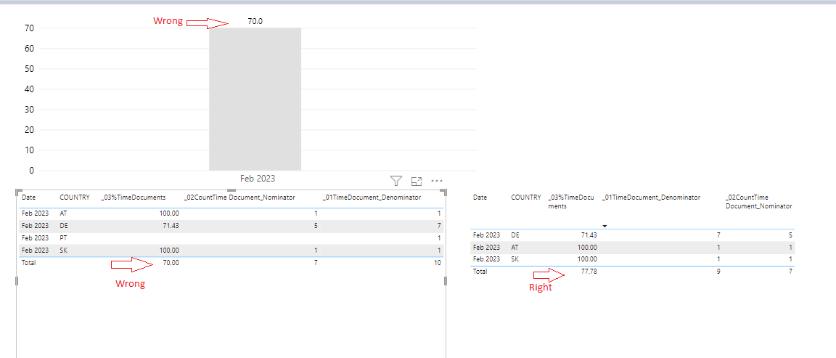Click the denominator total 10 in the left table
This screenshot has width=836, height=358.
437,263
